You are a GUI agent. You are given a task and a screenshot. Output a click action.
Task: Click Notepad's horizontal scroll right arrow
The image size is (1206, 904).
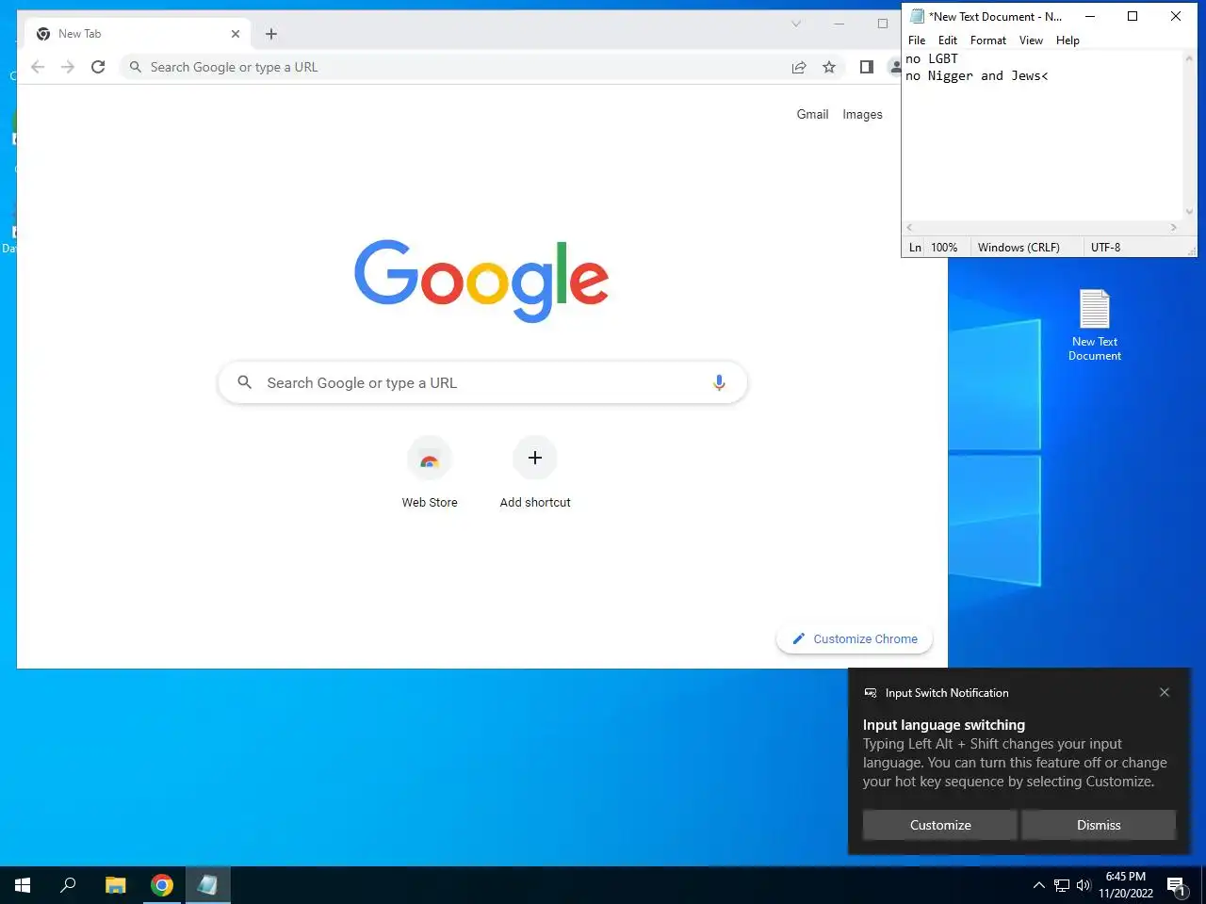(x=1174, y=227)
